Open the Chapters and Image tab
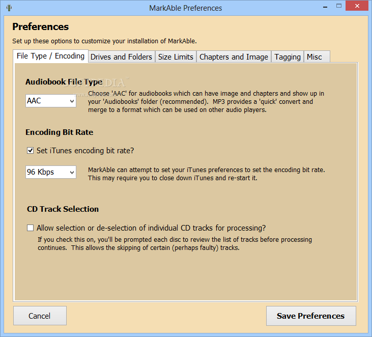Screen dimensions: 372x337 pos(234,57)
